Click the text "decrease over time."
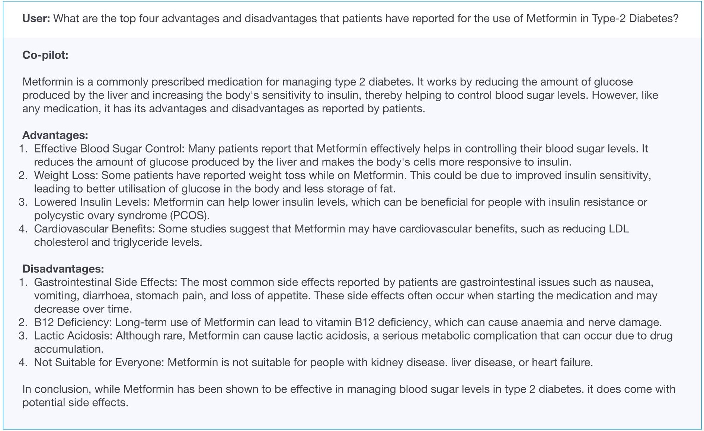The height and width of the screenshot is (431, 704). 82,309
